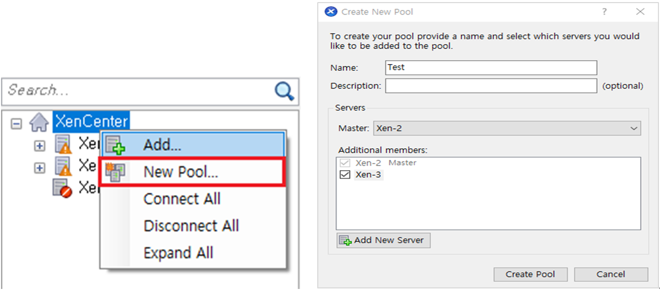The image size is (660, 290).
Task: Choose New Pool... from context menu
Action: tap(193, 172)
